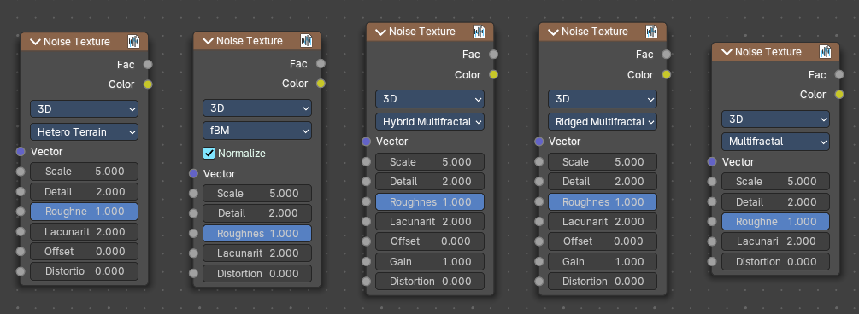Click Offset field on Ridged Multifractal node

pos(603,241)
